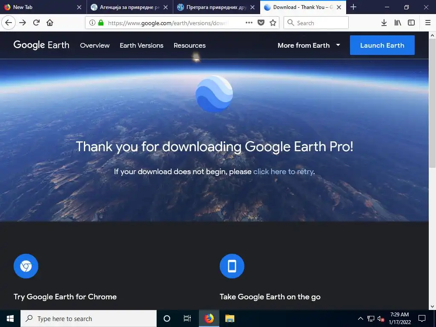Click Firefox icon on taskbar

coord(209,318)
